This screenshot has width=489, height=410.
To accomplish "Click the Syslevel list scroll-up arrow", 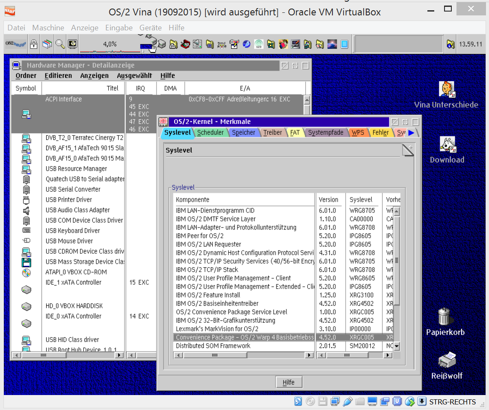I will coord(397,212).
